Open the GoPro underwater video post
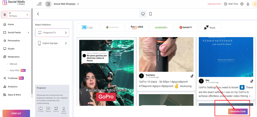 coord(106,73)
